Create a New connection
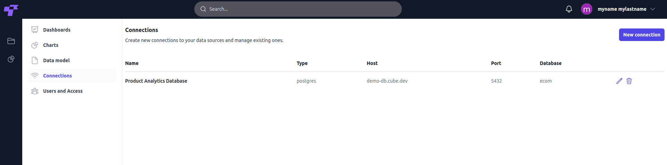 (x=642, y=35)
